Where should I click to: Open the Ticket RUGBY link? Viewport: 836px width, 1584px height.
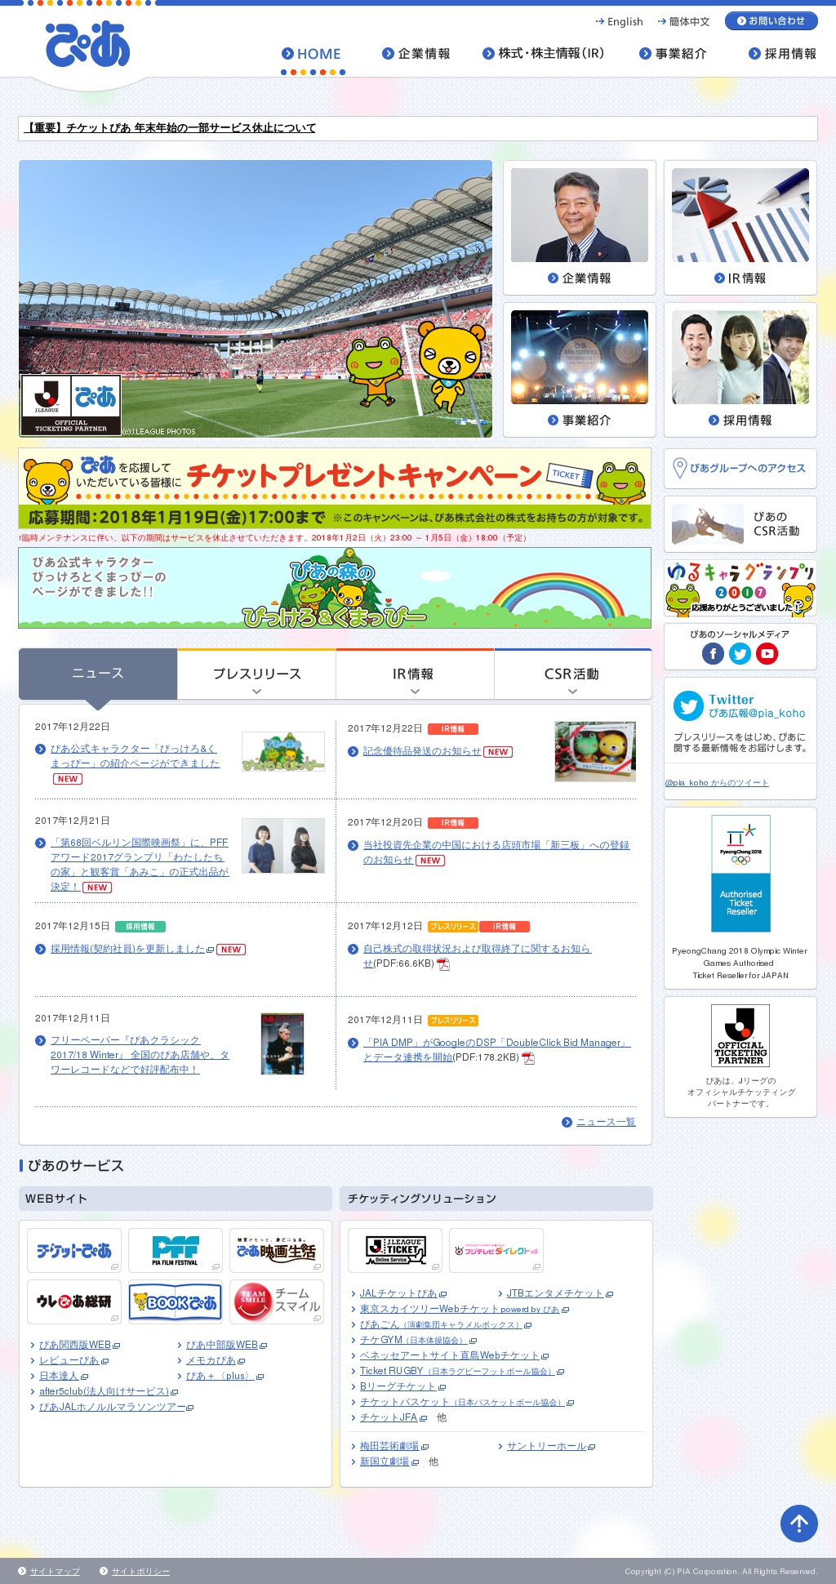click(456, 1371)
